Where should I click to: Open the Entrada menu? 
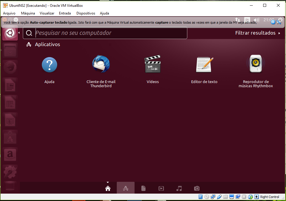65,13
